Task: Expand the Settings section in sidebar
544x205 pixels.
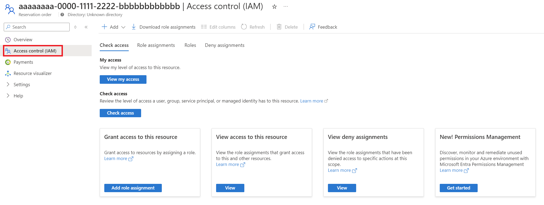Action: coord(8,85)
